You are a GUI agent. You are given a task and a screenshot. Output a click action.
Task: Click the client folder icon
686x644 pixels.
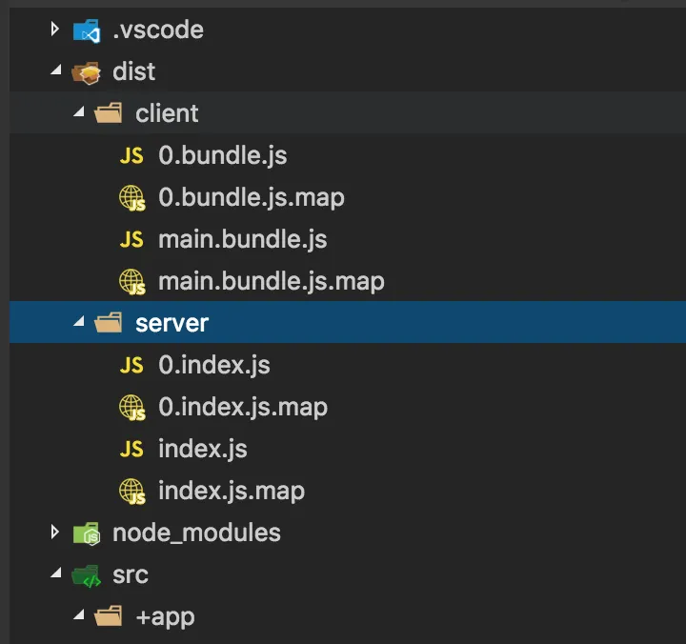click(109, 114)
